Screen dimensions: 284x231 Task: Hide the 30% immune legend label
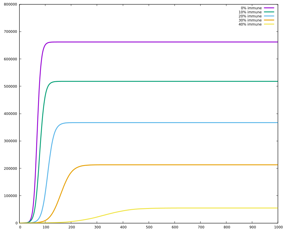click(x=250, y=20)
